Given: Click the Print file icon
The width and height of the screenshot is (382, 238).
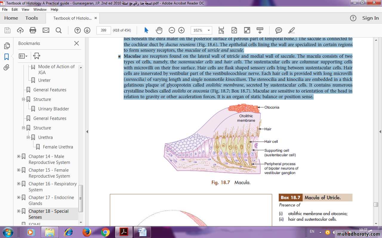Looking at the screenshot, I should click(x=33, y=30).
